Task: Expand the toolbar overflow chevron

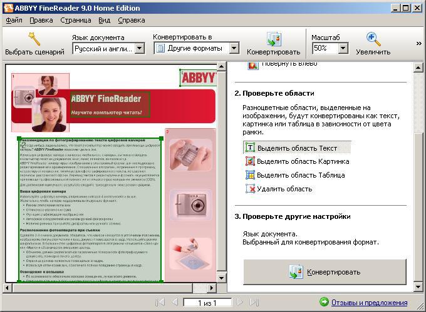Action: point(418,43)
